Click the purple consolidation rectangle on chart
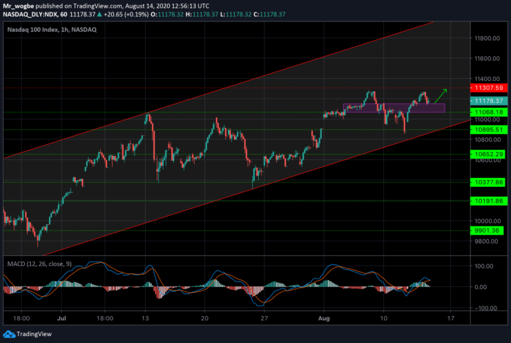This screenshot has width=511, height=343. pyautogui.click(x=394, y=108)
